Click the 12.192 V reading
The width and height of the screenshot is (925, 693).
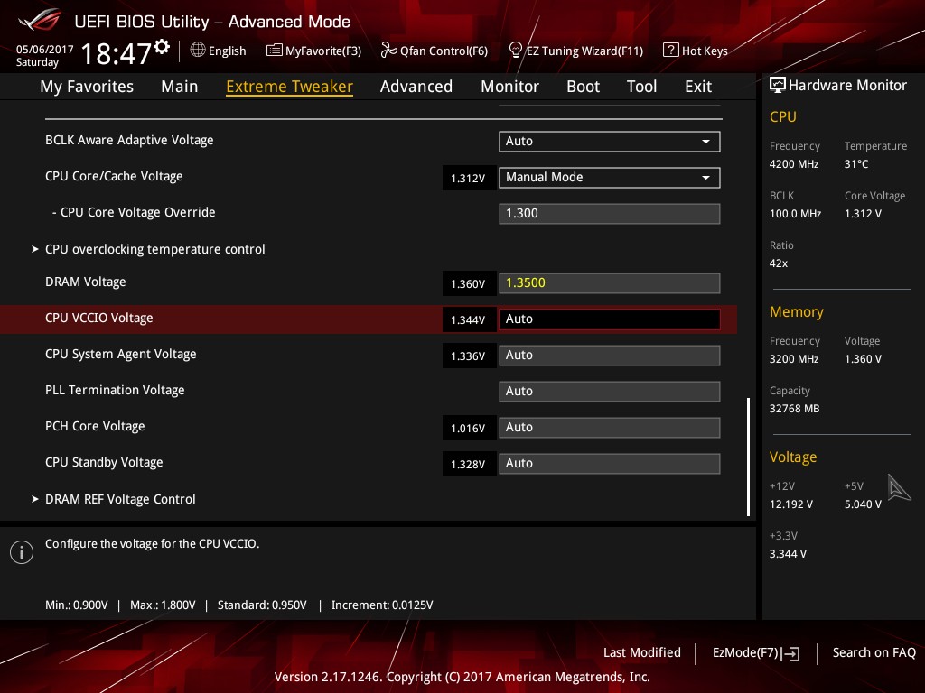coord(791,504)
